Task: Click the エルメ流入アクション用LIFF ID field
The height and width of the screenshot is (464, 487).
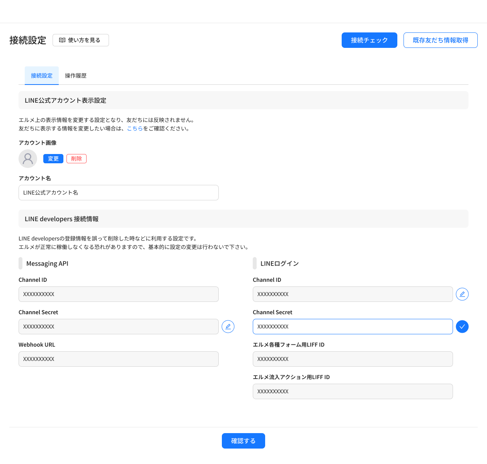Action: coord(353,391)
